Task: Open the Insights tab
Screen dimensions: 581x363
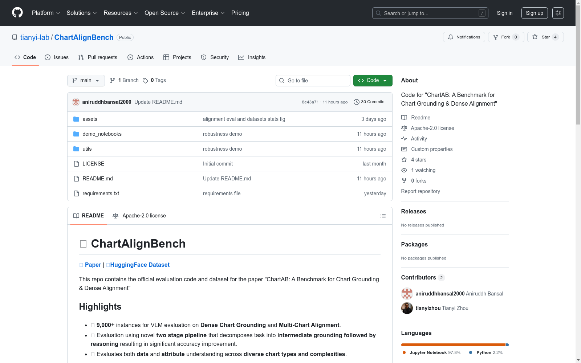Action: coord(252,57)
